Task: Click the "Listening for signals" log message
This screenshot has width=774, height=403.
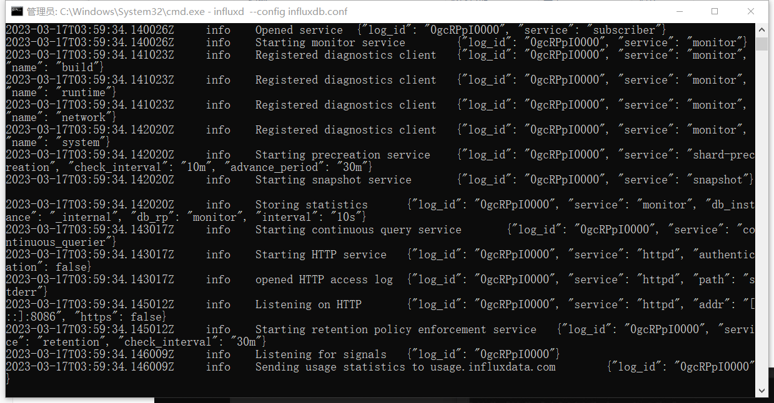Action: click(320, 354)
